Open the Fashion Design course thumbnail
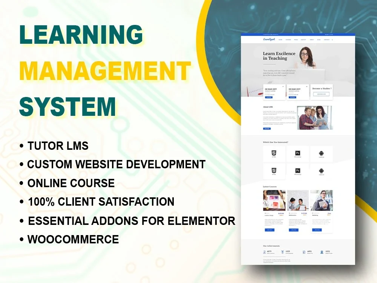Viewport: 377px width, 283px height. 274,200
